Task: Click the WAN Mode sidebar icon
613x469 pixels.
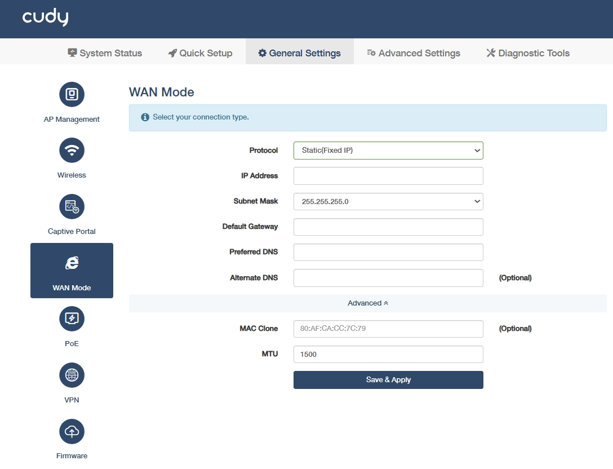Action: click(72, 263)
